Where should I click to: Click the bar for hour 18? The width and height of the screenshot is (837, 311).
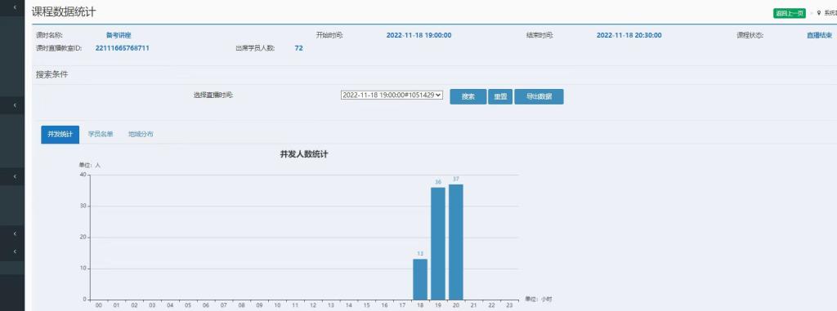click(x=420, y=279)
